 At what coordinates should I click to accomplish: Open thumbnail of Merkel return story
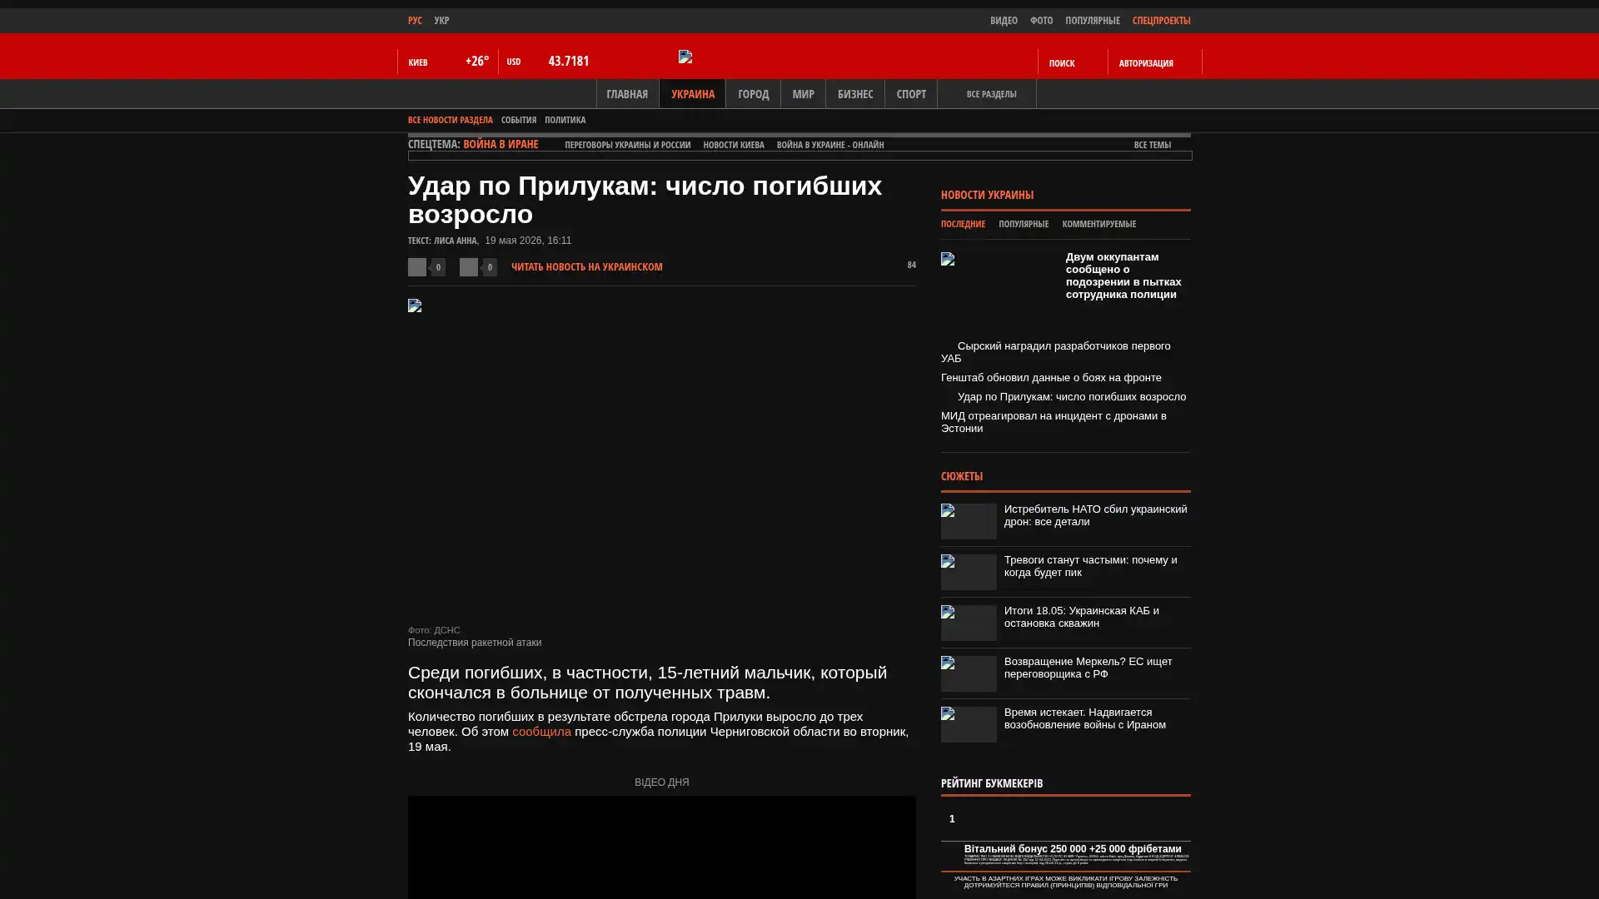pyautogui.click(x=969, y=673)
